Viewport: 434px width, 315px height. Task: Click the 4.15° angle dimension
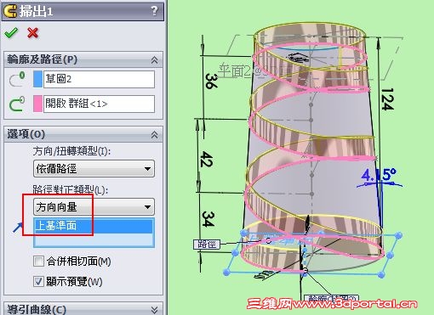(x=379, y=175)
